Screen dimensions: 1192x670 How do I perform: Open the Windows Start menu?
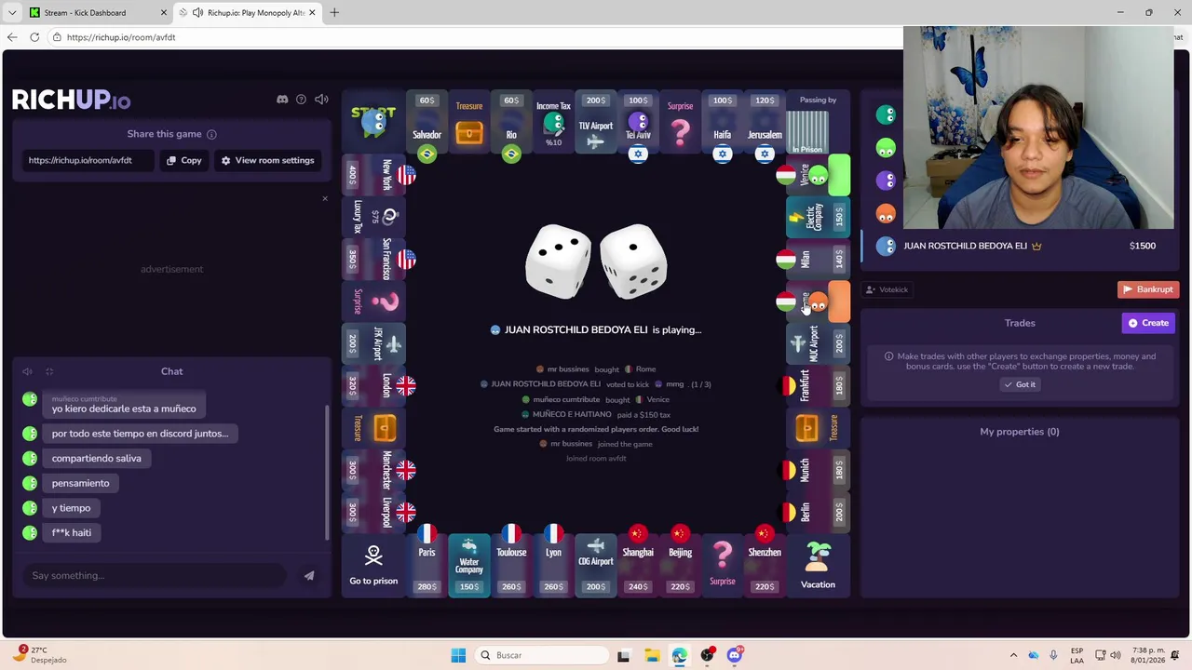[458, 655]
